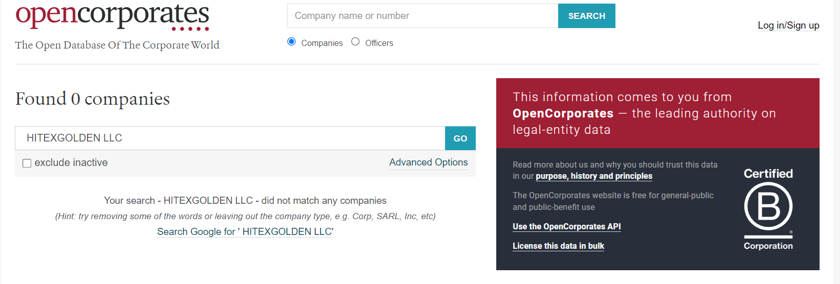Open purpose, history and principles link

pos(594,176)
